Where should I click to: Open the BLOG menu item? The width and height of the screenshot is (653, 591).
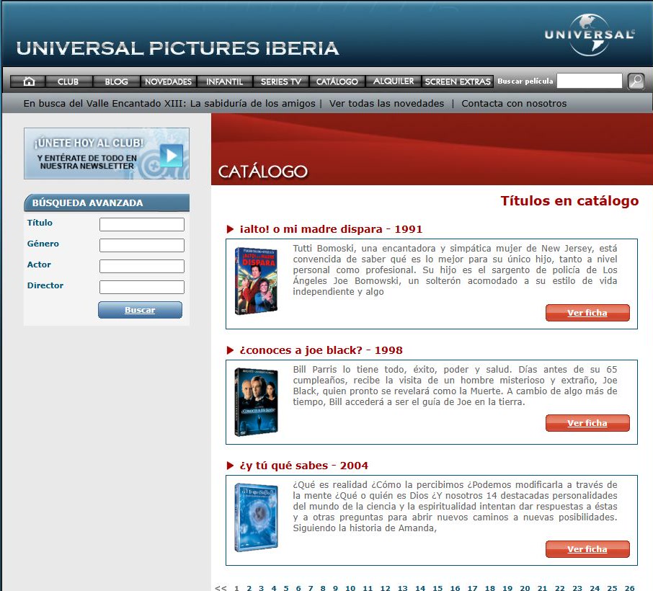[116, 81]
